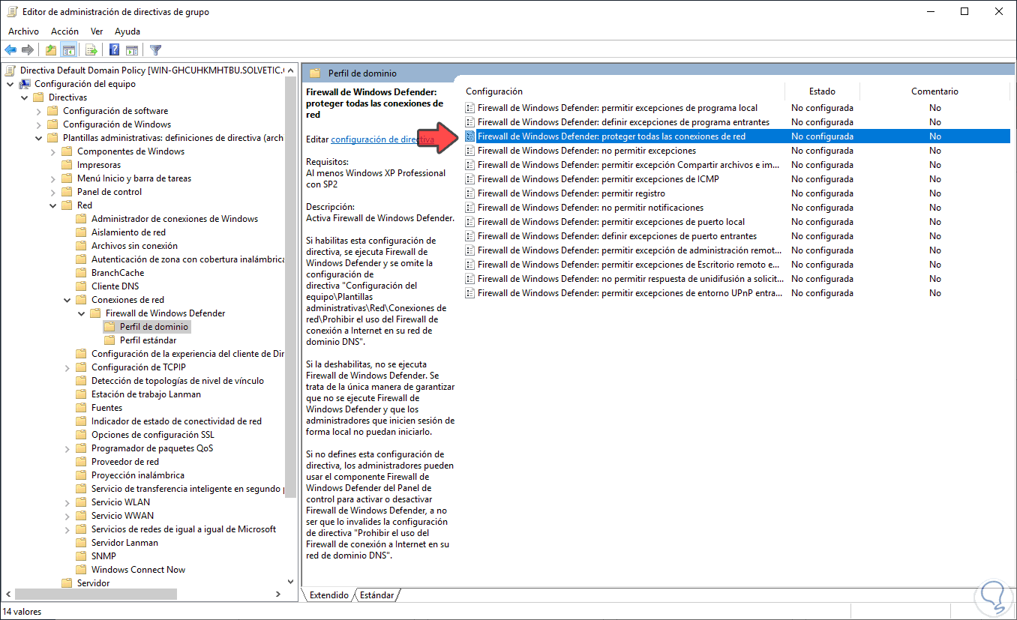Click the tree horizontal scroll-right arrow
The width and height of the screenshot is (1017, 620).
pos(280,595)
